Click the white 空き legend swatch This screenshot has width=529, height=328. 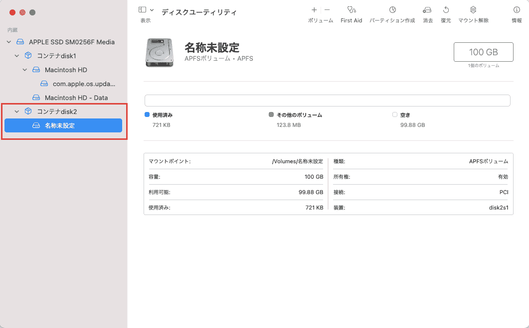[395, 114]
